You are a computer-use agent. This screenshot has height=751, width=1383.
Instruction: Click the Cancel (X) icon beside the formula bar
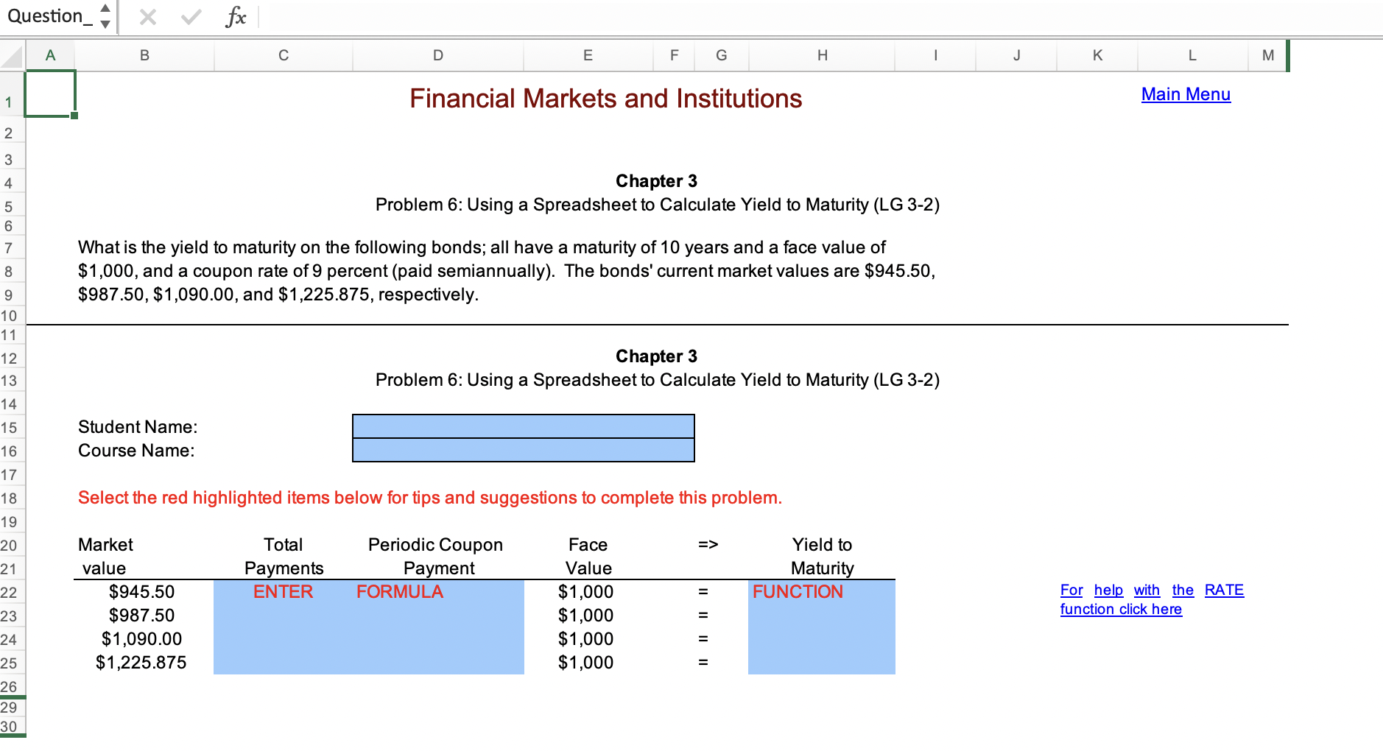(147, 15)
